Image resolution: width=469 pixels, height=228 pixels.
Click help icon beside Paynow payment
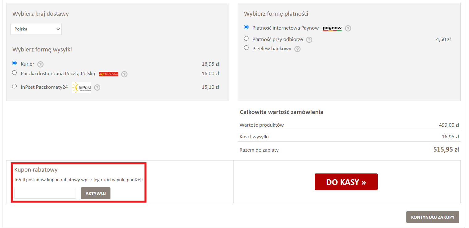point(348,28)
